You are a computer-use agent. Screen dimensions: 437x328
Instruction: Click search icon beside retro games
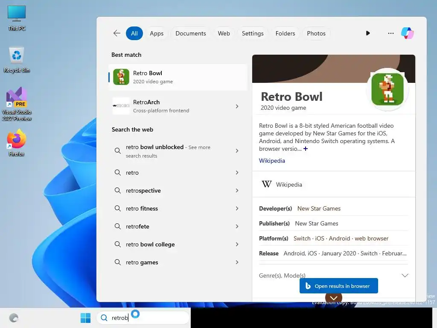118,262
